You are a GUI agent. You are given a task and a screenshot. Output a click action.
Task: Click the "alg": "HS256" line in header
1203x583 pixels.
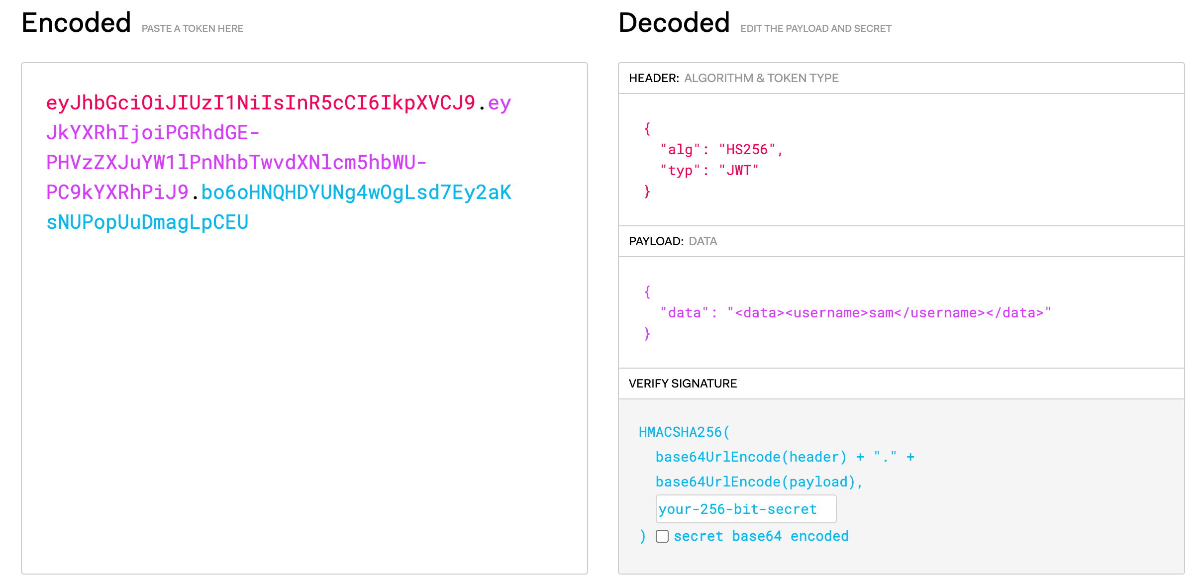(x=721, y=149)
